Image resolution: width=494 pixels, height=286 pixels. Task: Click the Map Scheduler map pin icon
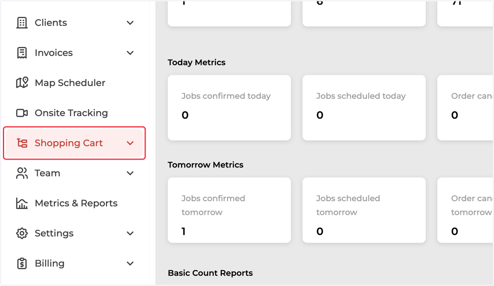click(22, 83)
